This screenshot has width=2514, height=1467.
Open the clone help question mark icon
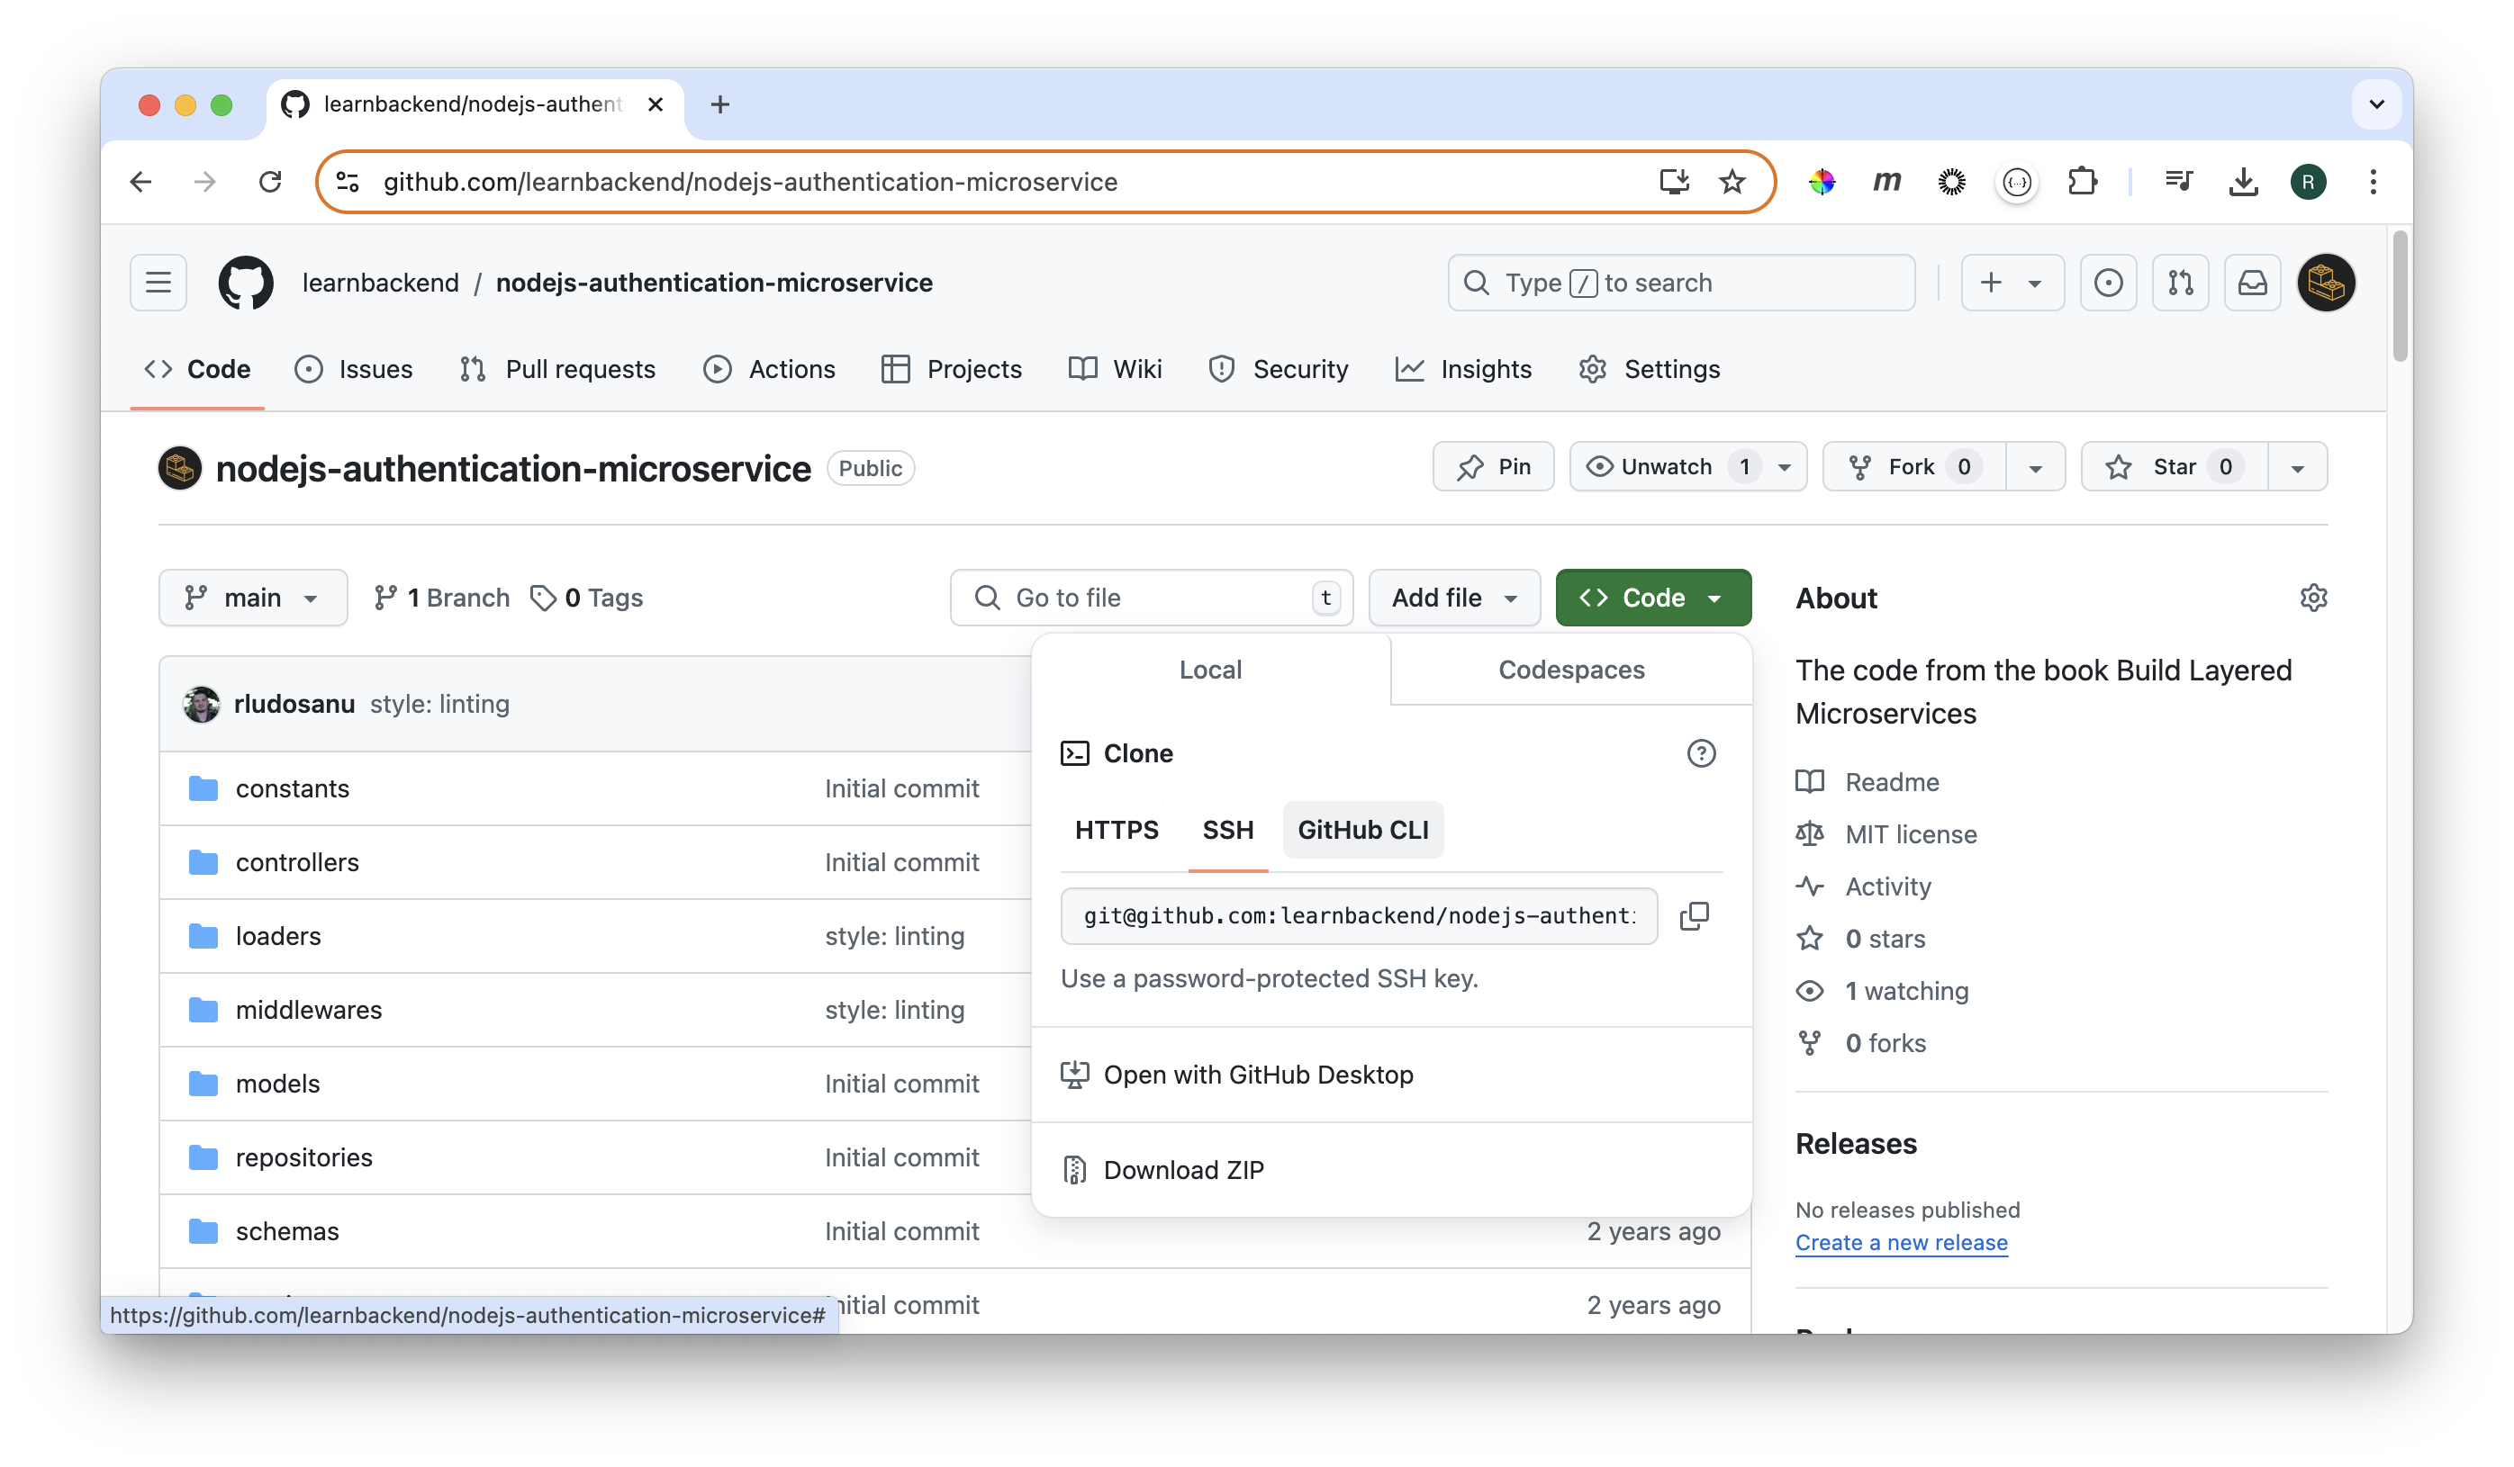1701,753
